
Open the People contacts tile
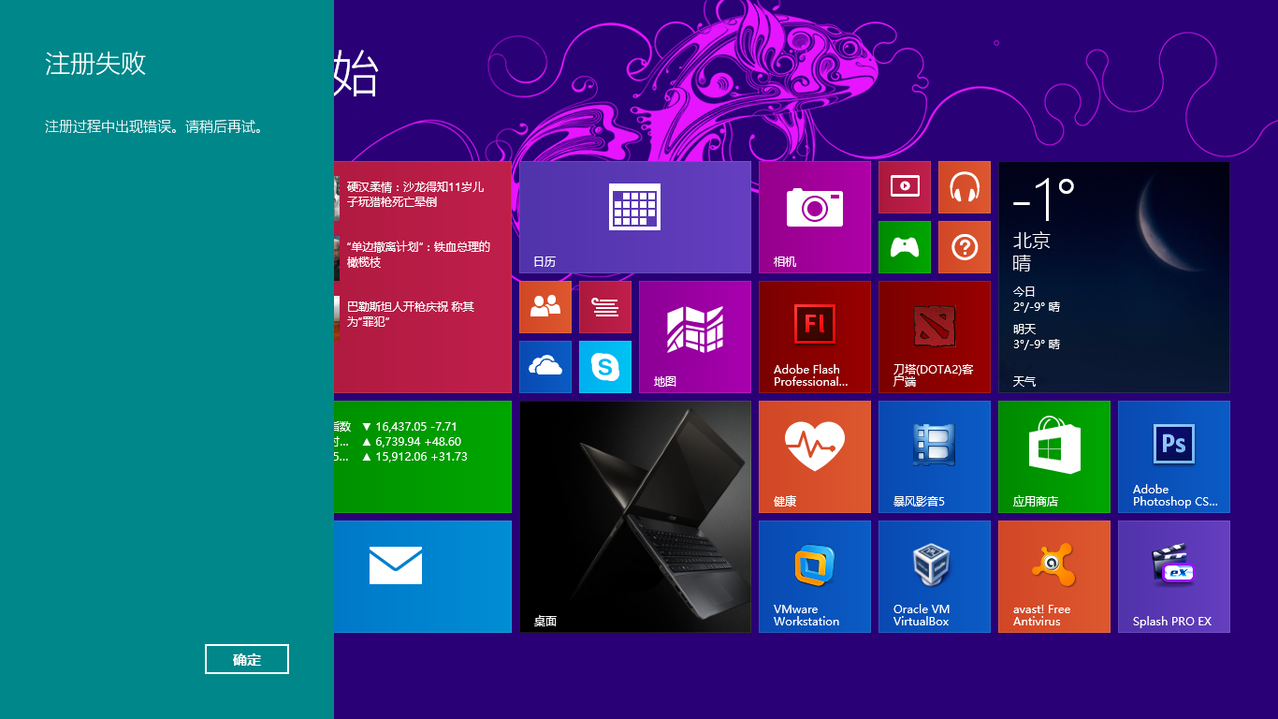pos(545,307)
